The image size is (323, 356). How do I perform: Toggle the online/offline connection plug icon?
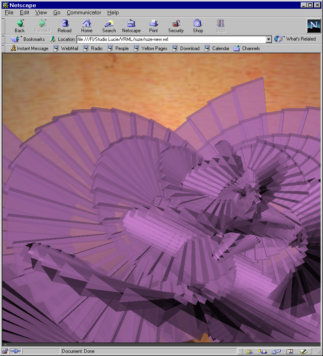coord(16,351)
